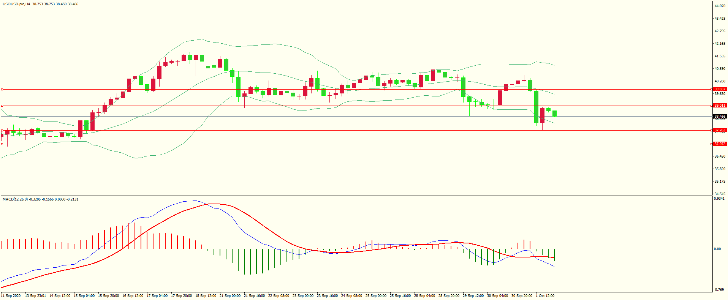Select the red 39.011 price level label
This screenshot has height=300, width=728.
click(720, 106)
